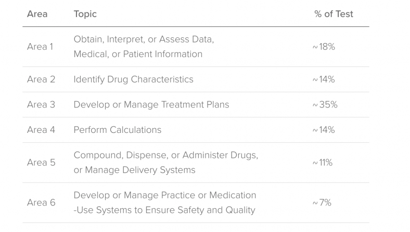The height and width of the screenshot is (232, 410).
Task: Click the ~11% percentage value
Action: [x=323, y=162]
